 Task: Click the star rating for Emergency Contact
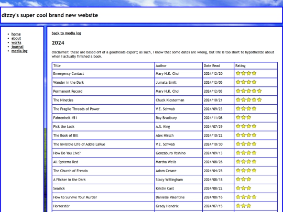[246, 73]
